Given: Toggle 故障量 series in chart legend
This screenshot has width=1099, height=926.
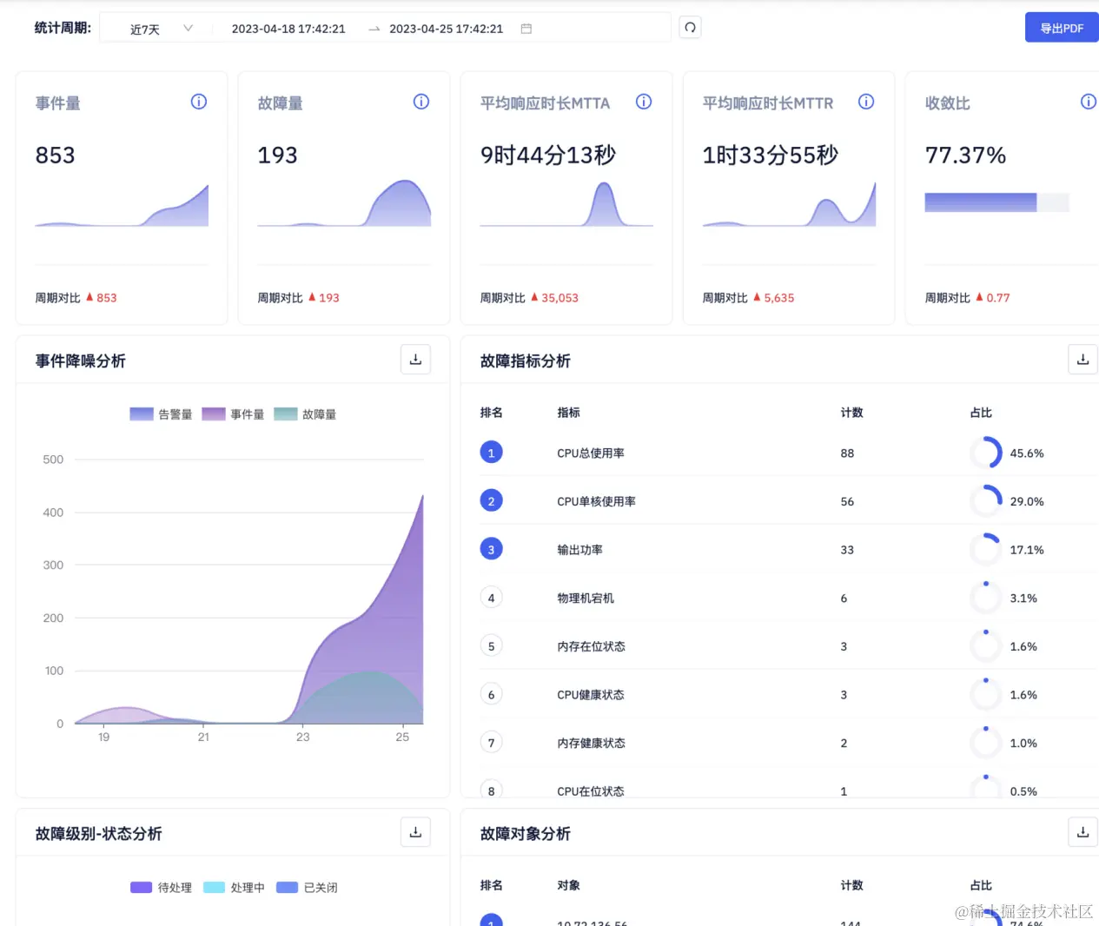Looking at the screenshot, I should point(305,414).
